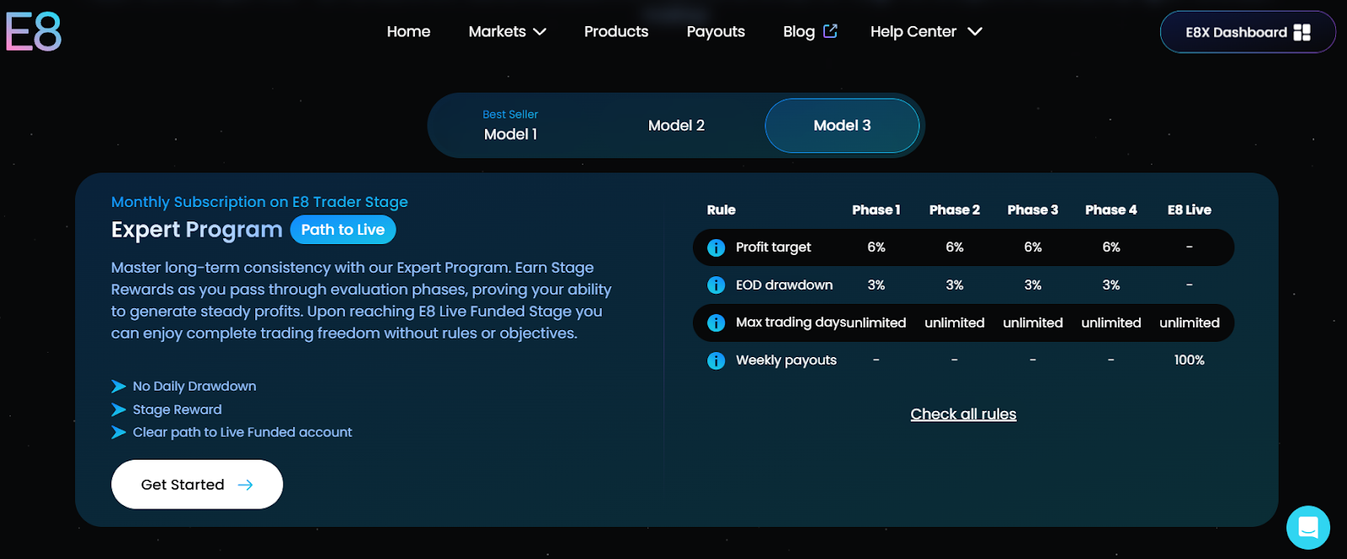Expand the Help Center dropdown
Viewport: 1347px width, 559px height.
pyautogui.click(x=926, y=32)
